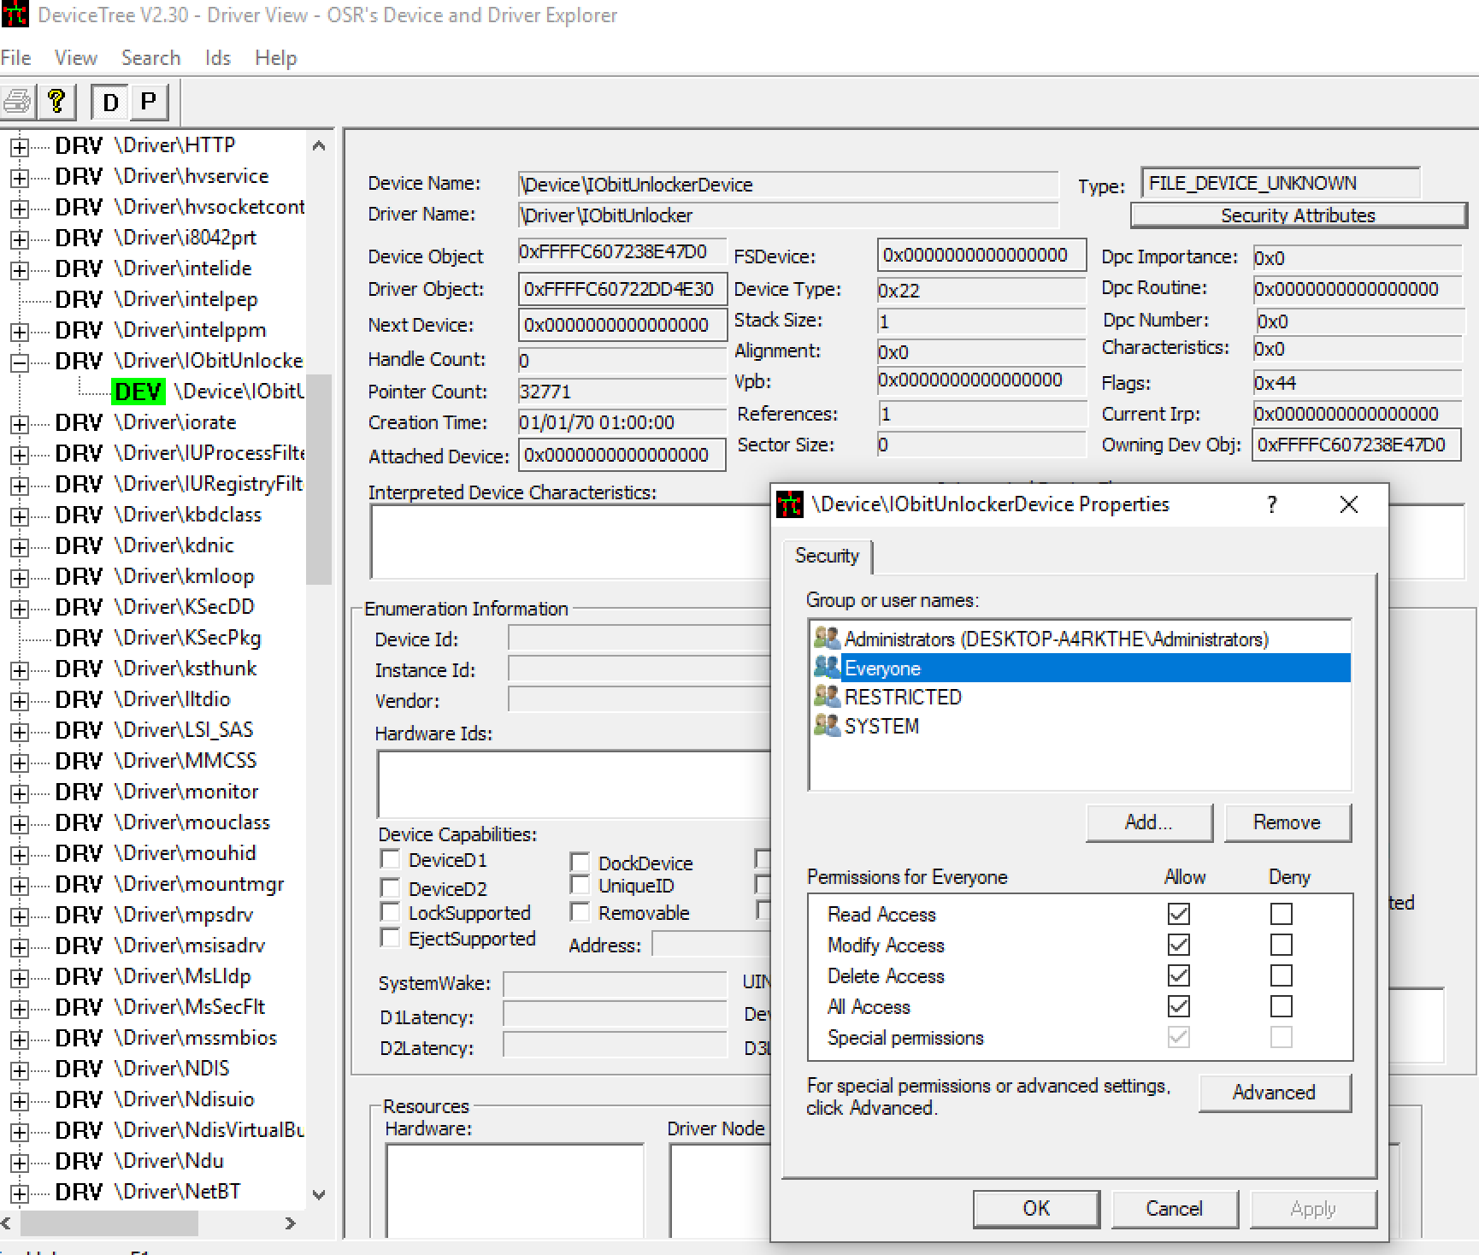Image resolution: width=1479 pixels, height=1255 pixels.
Task: Expand the \Driver\KSecDD node
Action: click(x=18, y=609)
